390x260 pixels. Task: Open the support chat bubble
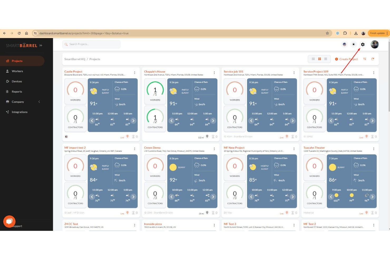[x=9, y=222]
